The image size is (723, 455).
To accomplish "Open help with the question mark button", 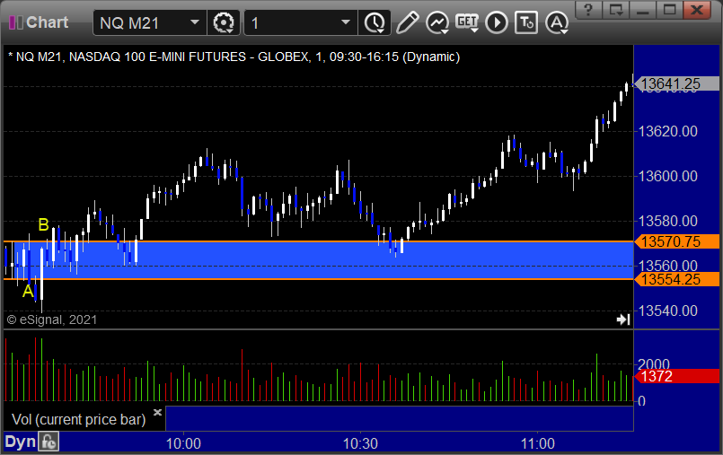I will [588, 9].
